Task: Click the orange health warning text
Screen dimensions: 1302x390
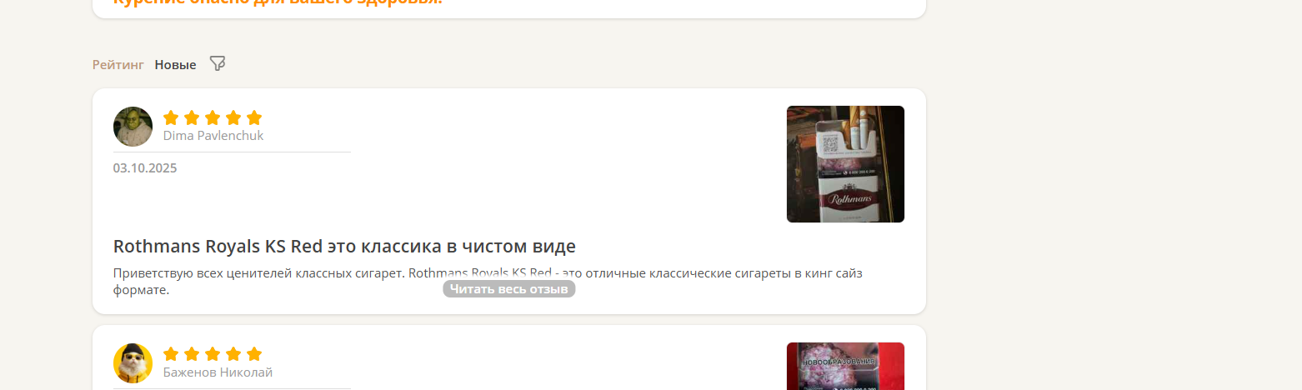Action: click(278, 2)
